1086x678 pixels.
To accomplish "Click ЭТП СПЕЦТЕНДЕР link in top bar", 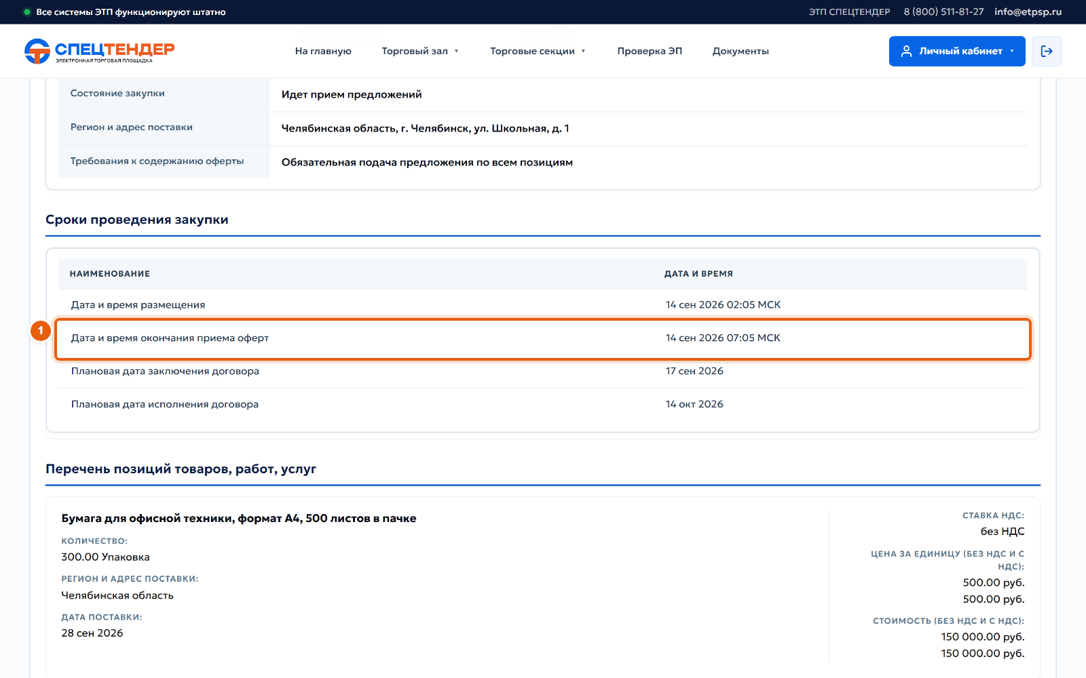I will (x=849, y=12).
